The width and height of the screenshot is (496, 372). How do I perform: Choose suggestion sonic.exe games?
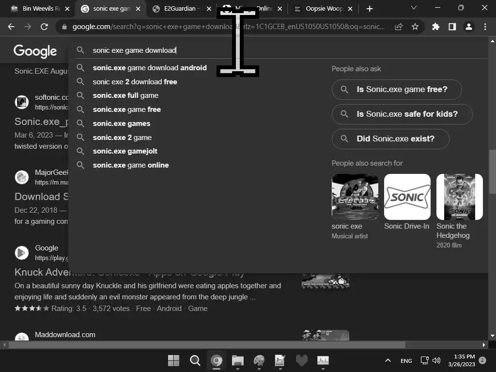coord(122,124)
